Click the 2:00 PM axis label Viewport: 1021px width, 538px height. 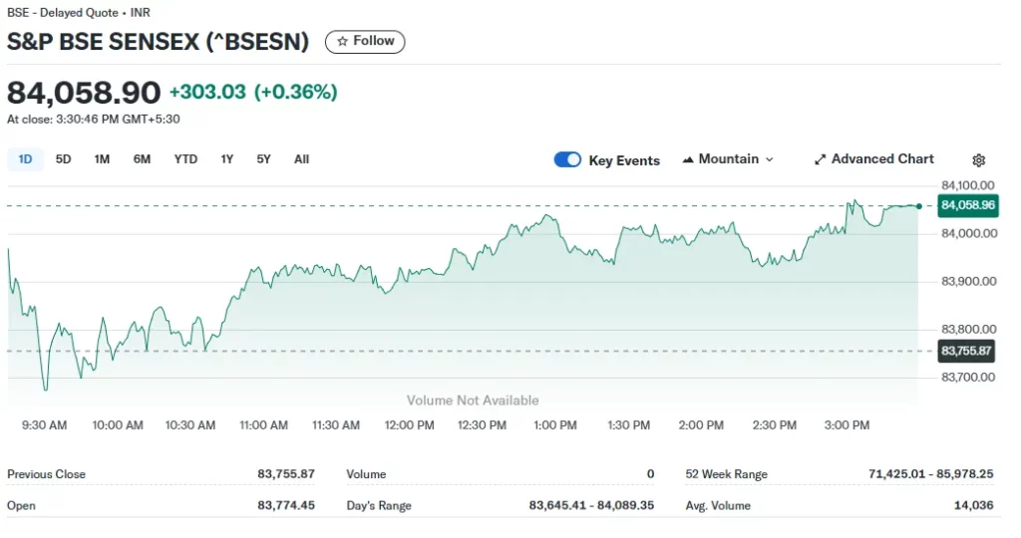[x=701, y=425]
